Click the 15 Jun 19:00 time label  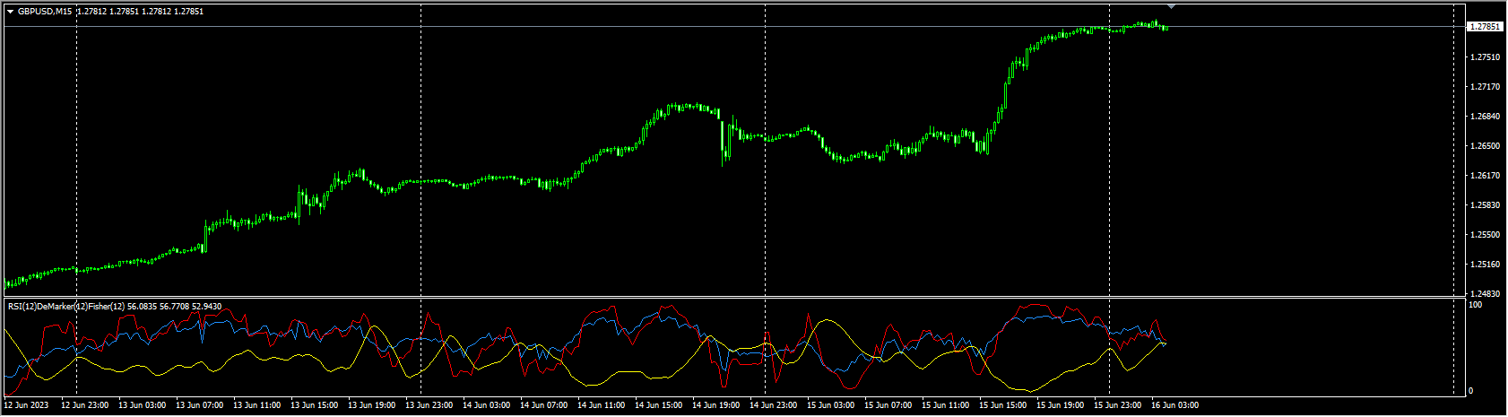pyautogui.click(x=1060, y=406)
